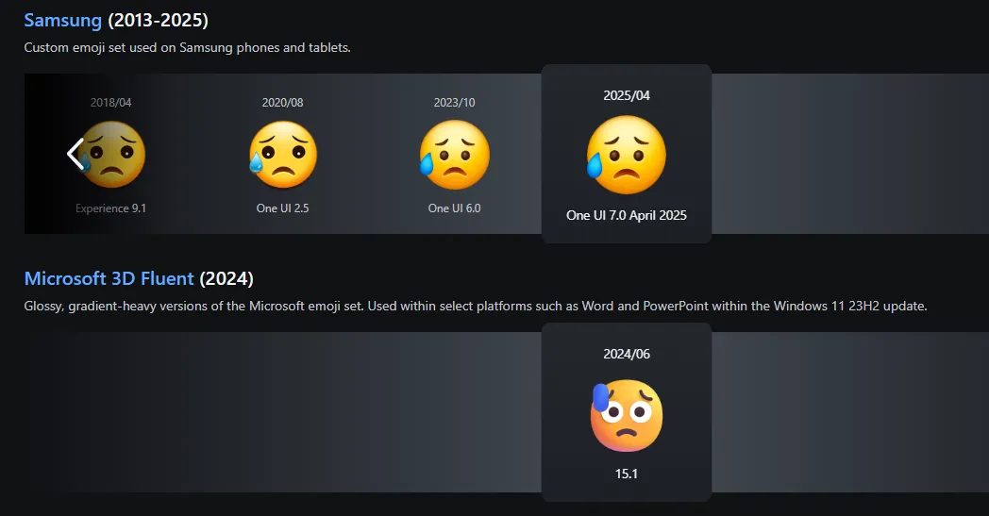Select the 2023/10 date label
Image resolution: width=989 pixels, height=516 pixels.
click(x=454, y=102)
